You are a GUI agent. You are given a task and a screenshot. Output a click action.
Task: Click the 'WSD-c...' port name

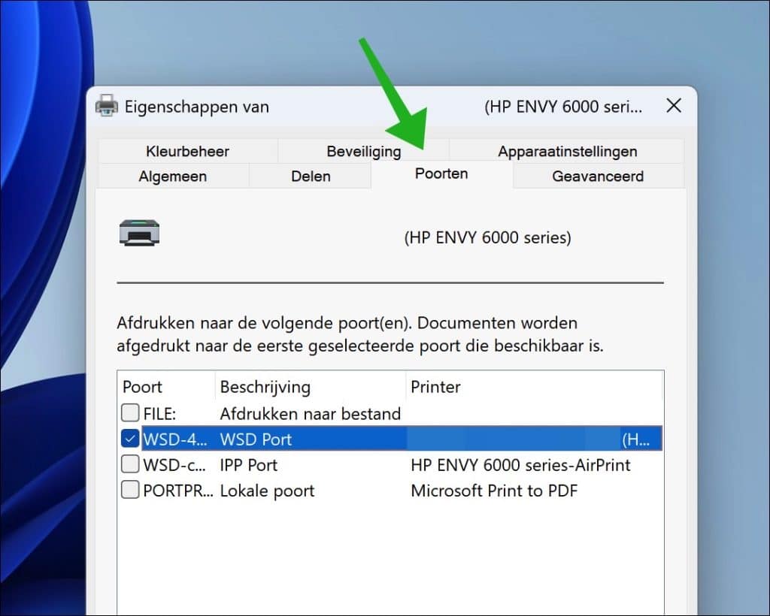[174, 465]
